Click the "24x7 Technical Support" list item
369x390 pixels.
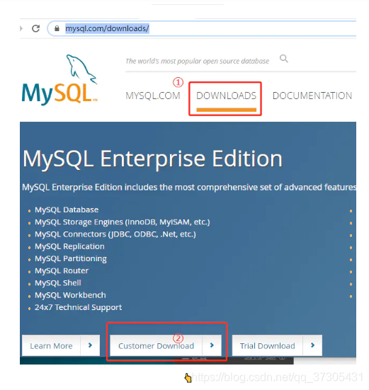click(x=78, y=307)
